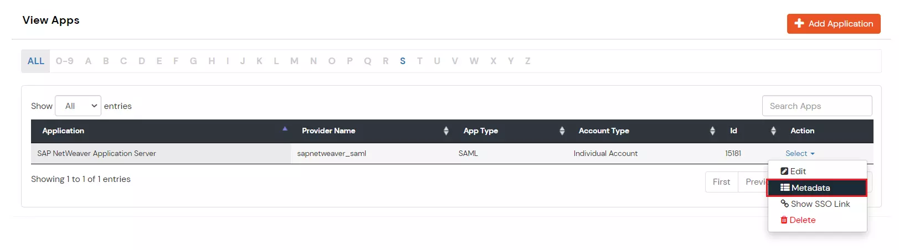Open the Show entries dropdown
Viewport: 899px width, 250px height.
(x=78, y=106)
